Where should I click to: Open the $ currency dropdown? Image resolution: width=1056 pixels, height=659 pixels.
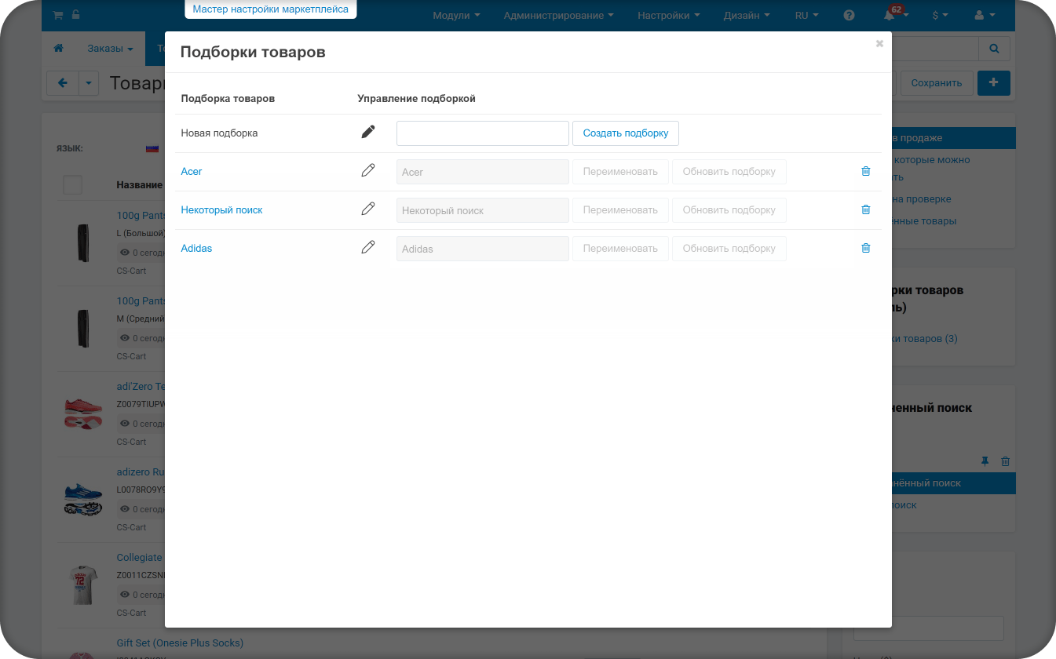pyautogui.click(x=940, y=16)
